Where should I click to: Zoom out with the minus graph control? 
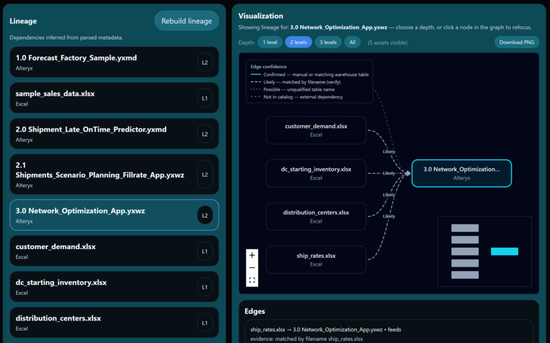[x=252, y=268]
